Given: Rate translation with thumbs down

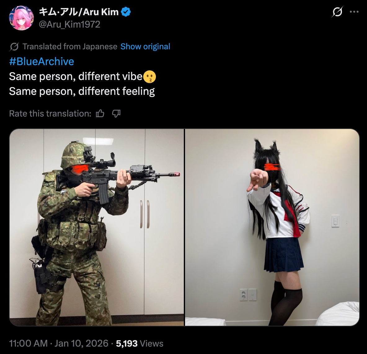Looking at the screenshot, I should point(116,113).
